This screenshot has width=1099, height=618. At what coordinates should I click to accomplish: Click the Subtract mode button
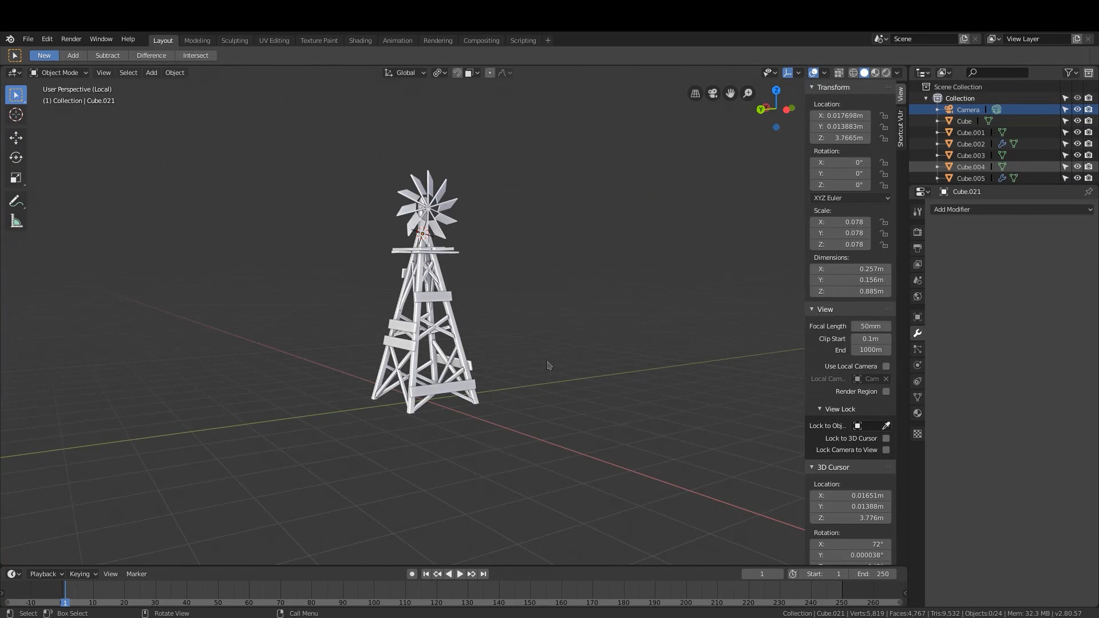coord(108,55)
